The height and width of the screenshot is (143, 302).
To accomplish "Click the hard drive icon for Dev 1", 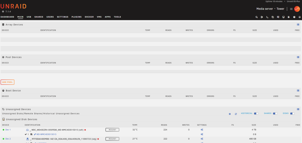I will pyautogui.click(x=27, y=130).
